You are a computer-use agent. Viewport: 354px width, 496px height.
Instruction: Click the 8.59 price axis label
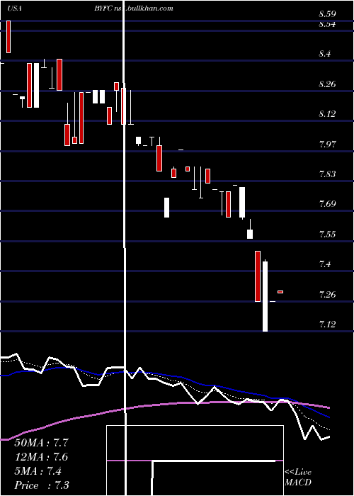click(327, 14)
